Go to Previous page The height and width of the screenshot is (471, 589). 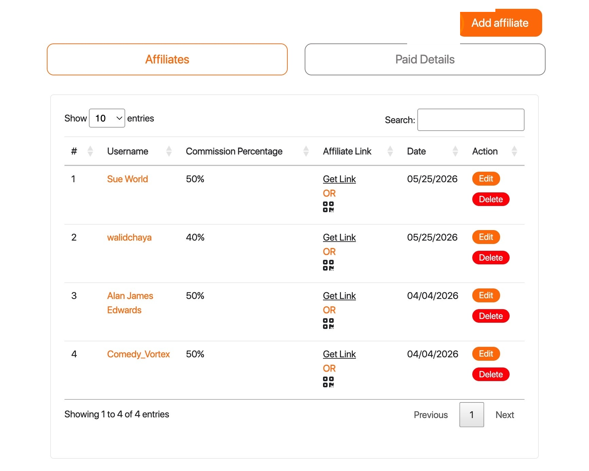click(x=431, y=415)
